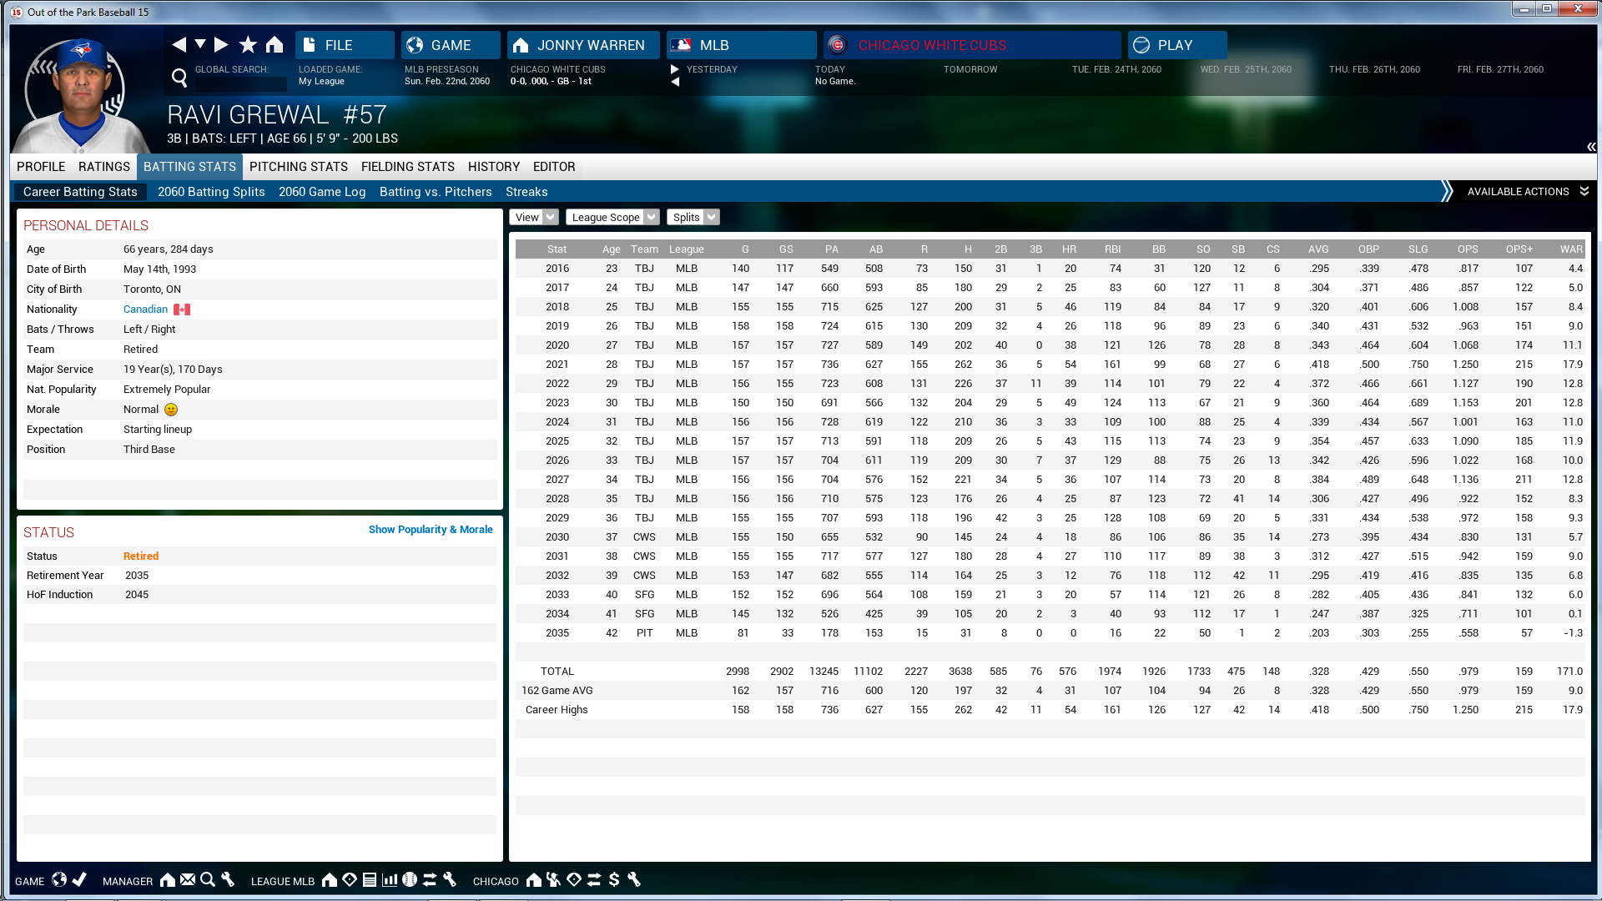The height and width of the screenshot is (901, 1602).
Task: Open the View dropdown
Action: (x=534, y=218)
